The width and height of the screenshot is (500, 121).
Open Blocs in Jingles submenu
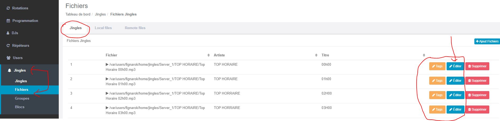point(19,107)
